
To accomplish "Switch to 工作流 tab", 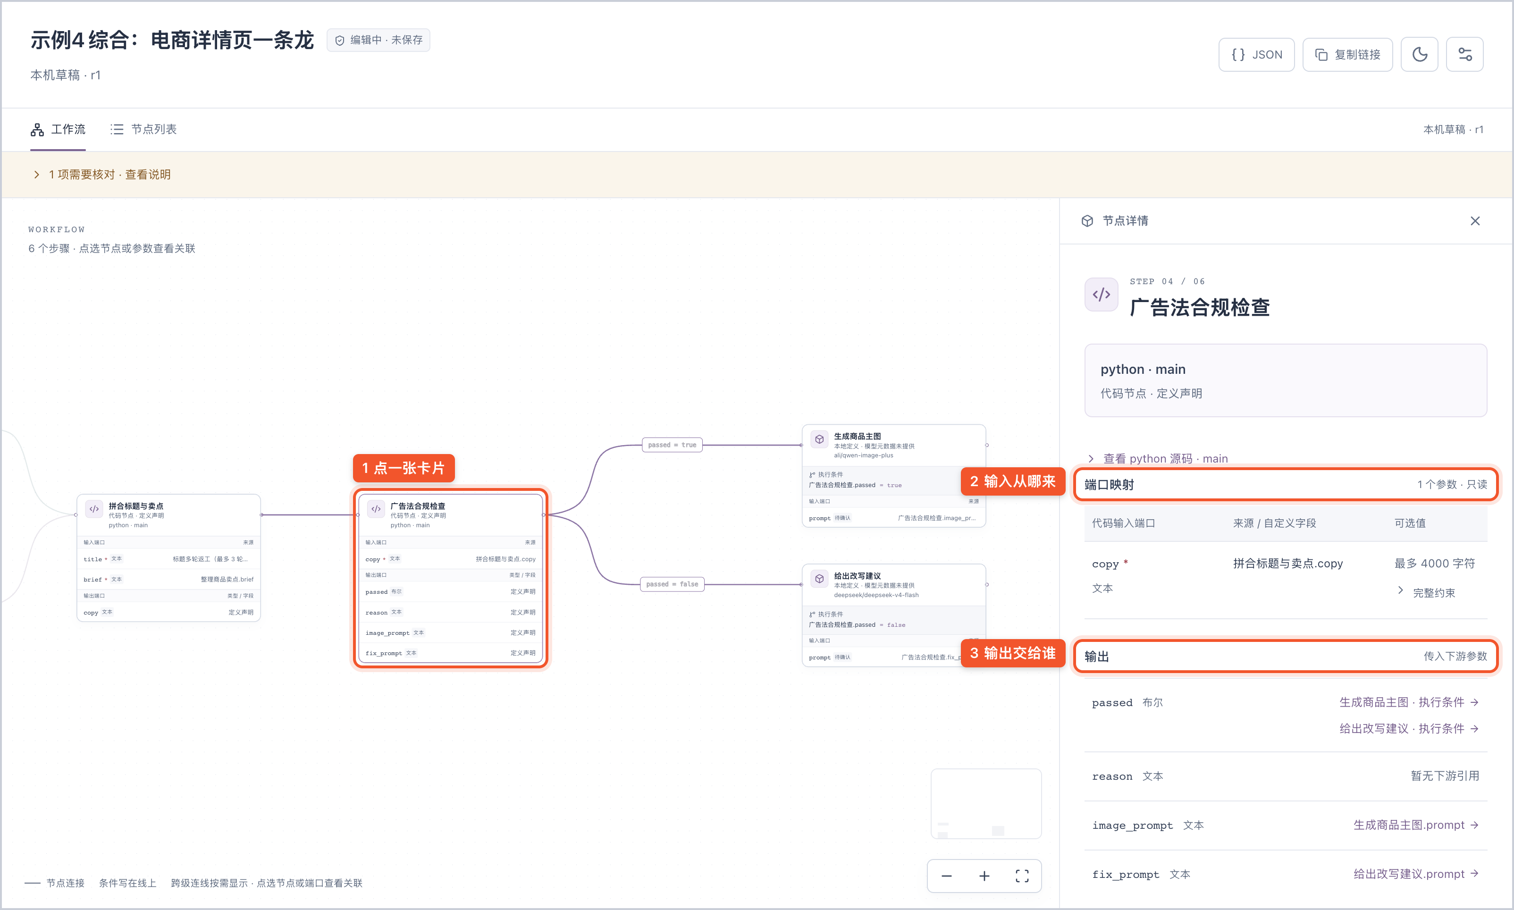I will coord(58,129).
